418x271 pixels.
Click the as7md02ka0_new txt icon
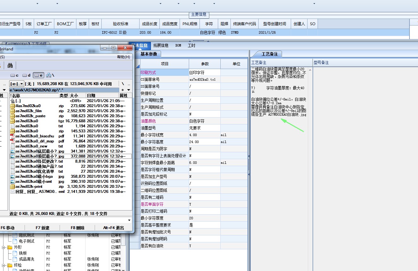12,146
